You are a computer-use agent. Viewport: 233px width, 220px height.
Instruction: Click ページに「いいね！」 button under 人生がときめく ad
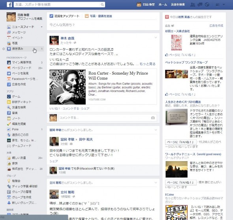coord(181,142)
